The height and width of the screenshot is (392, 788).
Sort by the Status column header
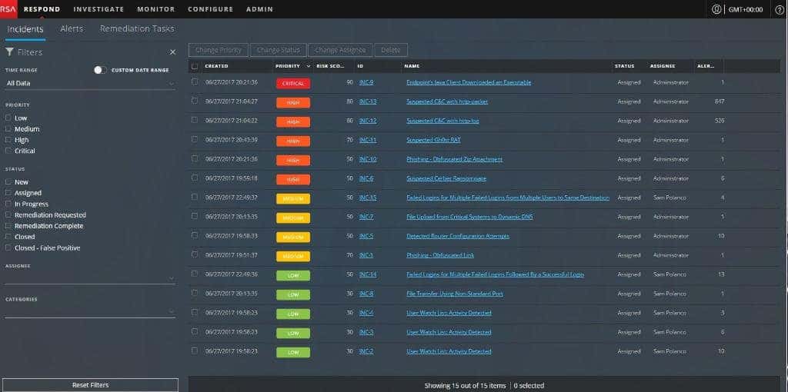coord(624,66)
